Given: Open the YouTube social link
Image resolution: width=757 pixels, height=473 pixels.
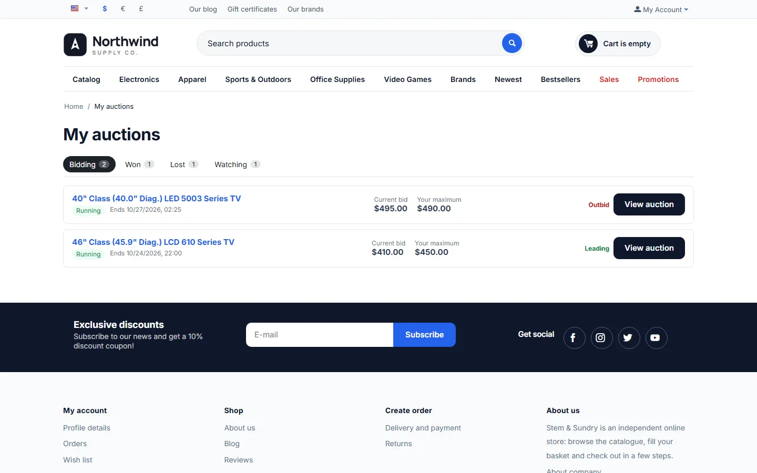Looking at the screenshot, I should pos(656,338).
